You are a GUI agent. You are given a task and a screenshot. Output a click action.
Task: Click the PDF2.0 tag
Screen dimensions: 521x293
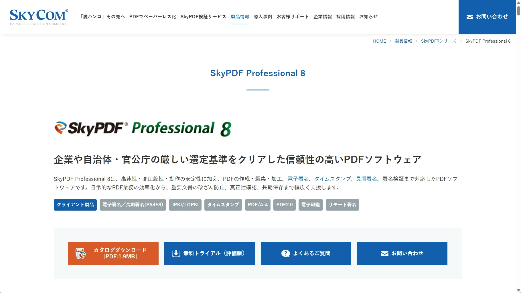pyautogui.click(x=285, y=205)
